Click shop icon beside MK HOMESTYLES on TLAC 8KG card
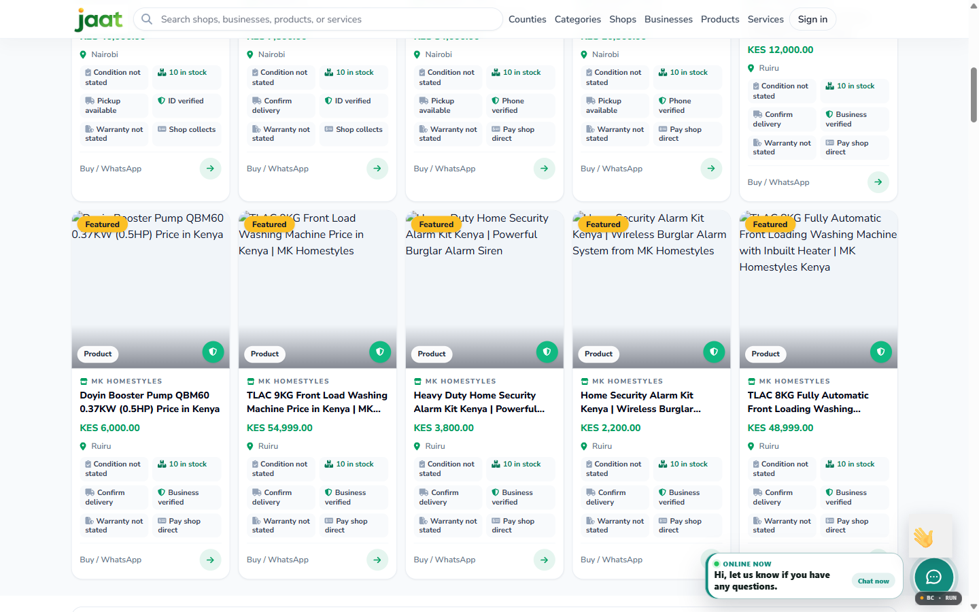979x612 pixels. click(x=751, y=381)
